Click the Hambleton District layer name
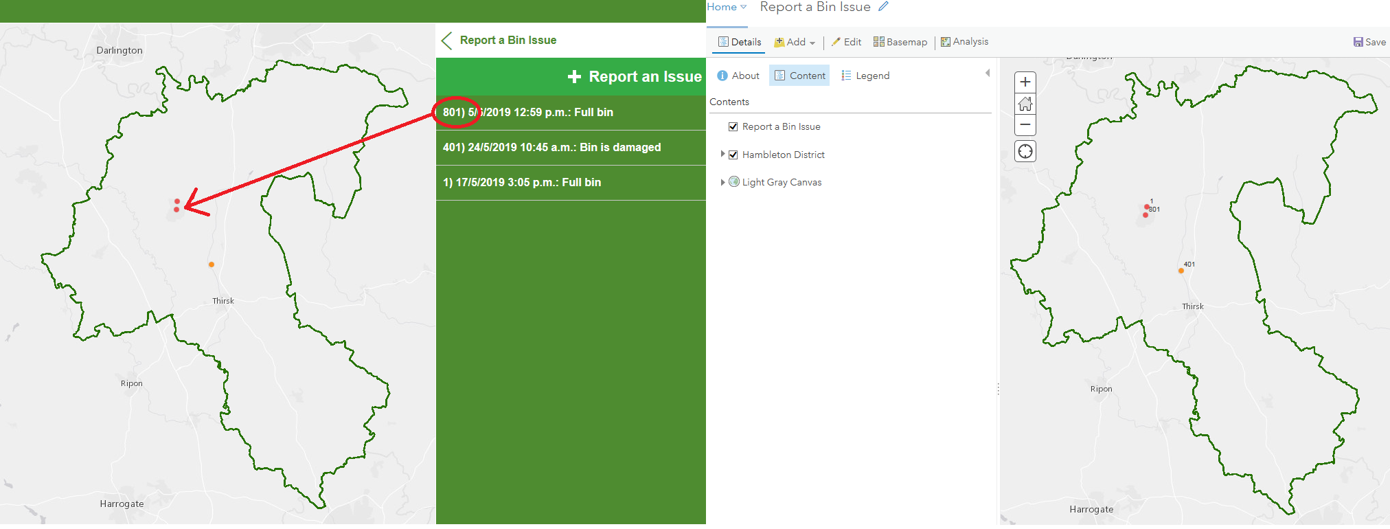 tap(784, 155)
